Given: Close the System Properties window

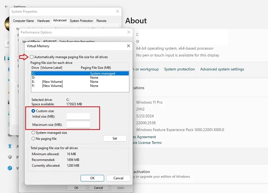Looking at the screenshot, I should [x=118, y=11].
